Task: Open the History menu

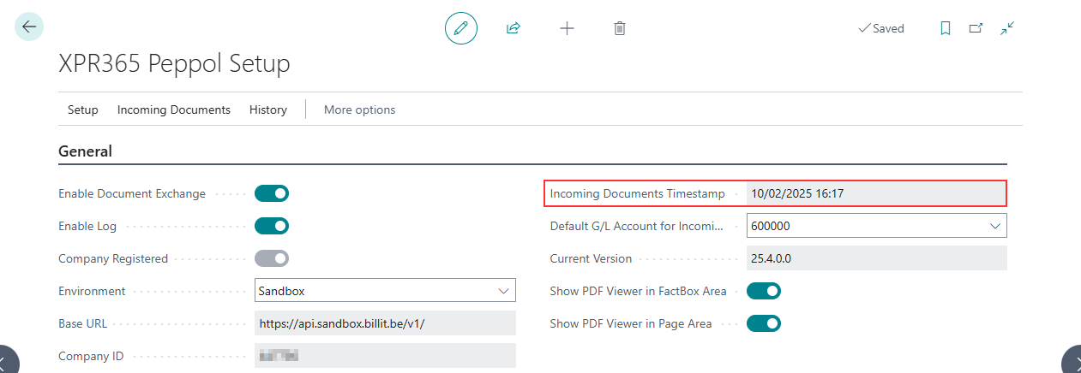Action: 268,110
